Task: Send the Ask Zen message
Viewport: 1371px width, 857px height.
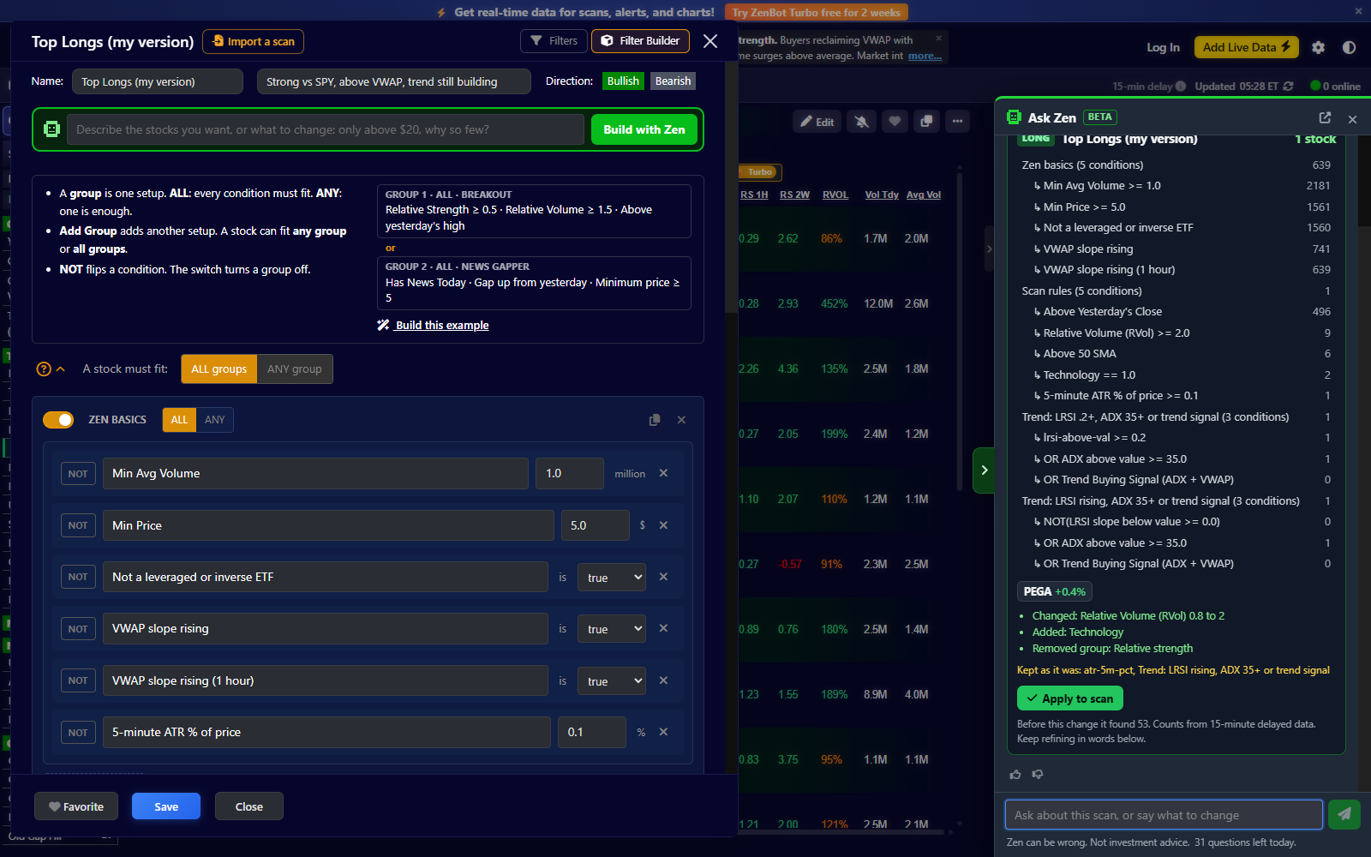Action: pos(1344,814)
